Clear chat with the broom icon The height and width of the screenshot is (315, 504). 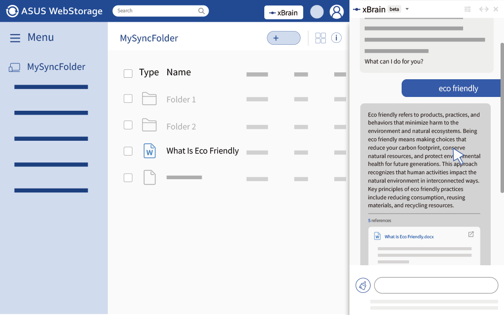(363, 285)
